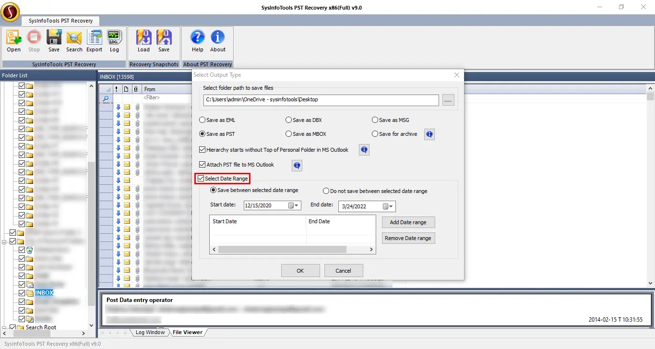Open the About icon

218,41
